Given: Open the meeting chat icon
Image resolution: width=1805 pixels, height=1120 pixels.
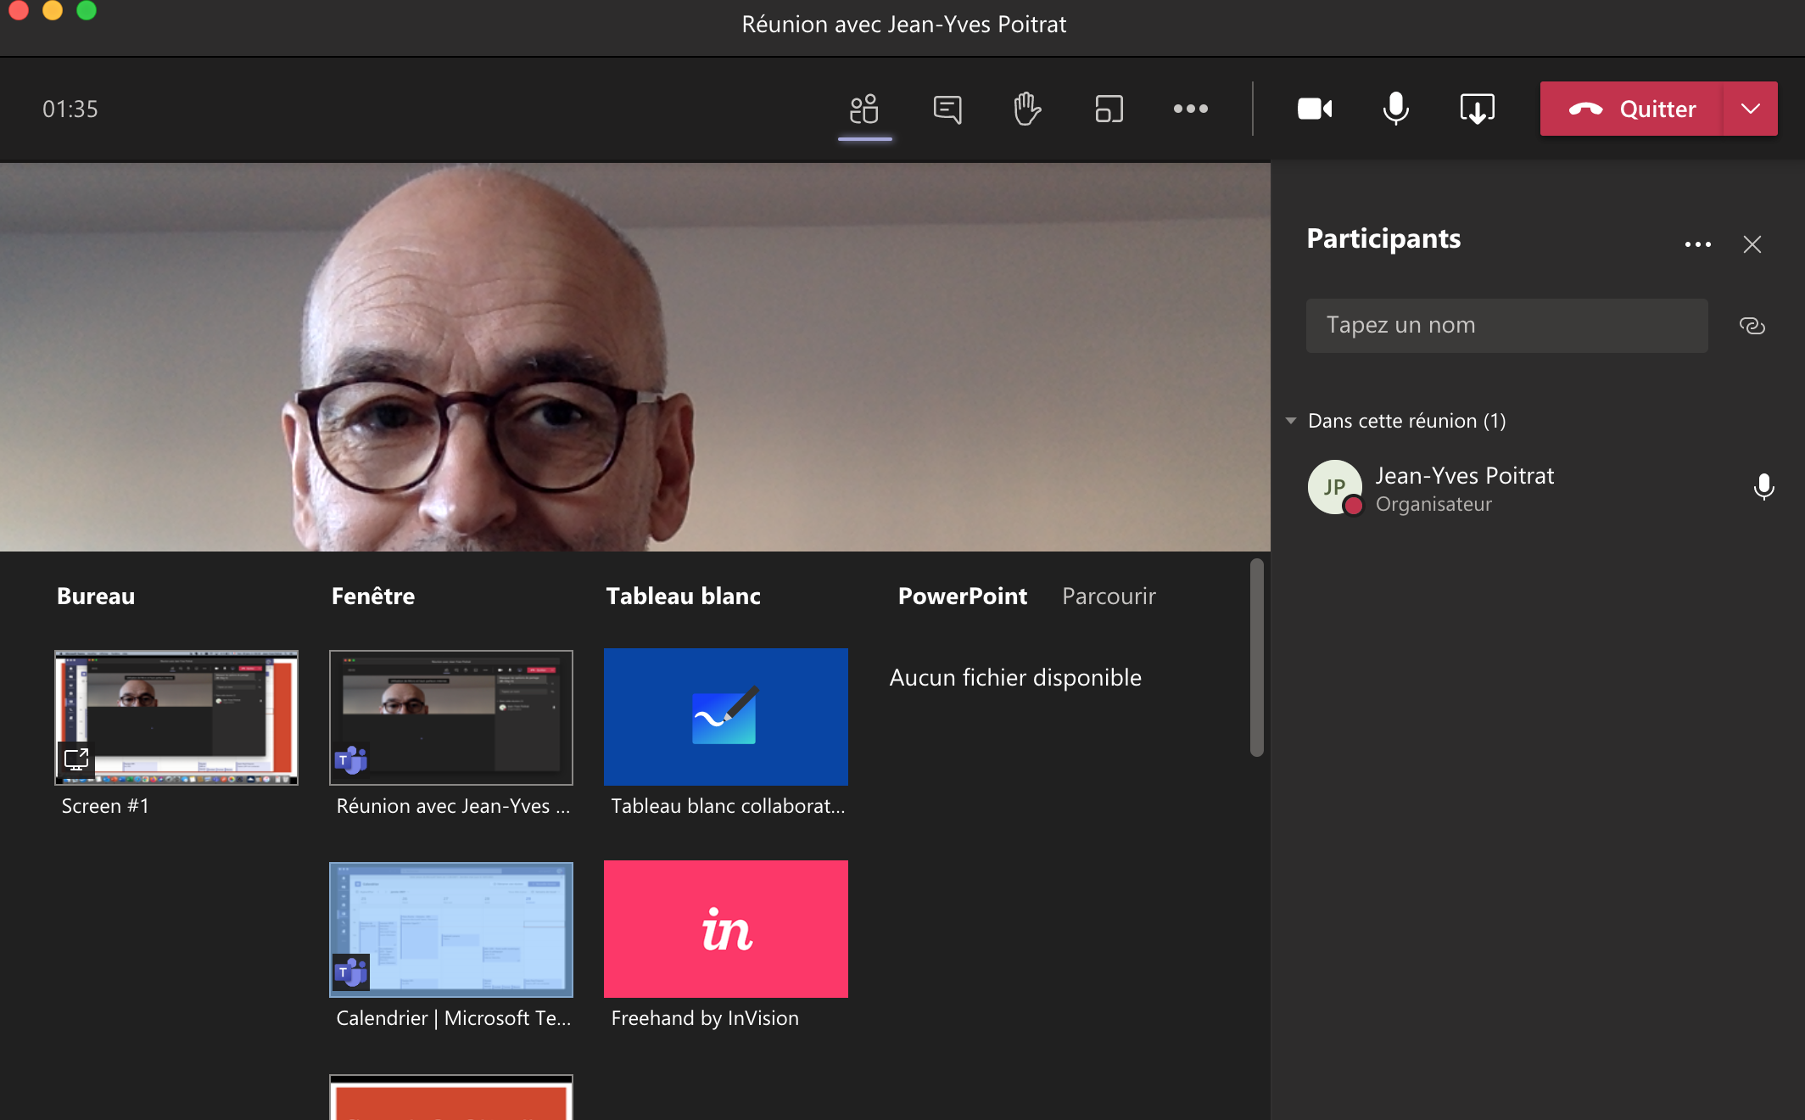Looking at the screenshot, I should point(947,109).
